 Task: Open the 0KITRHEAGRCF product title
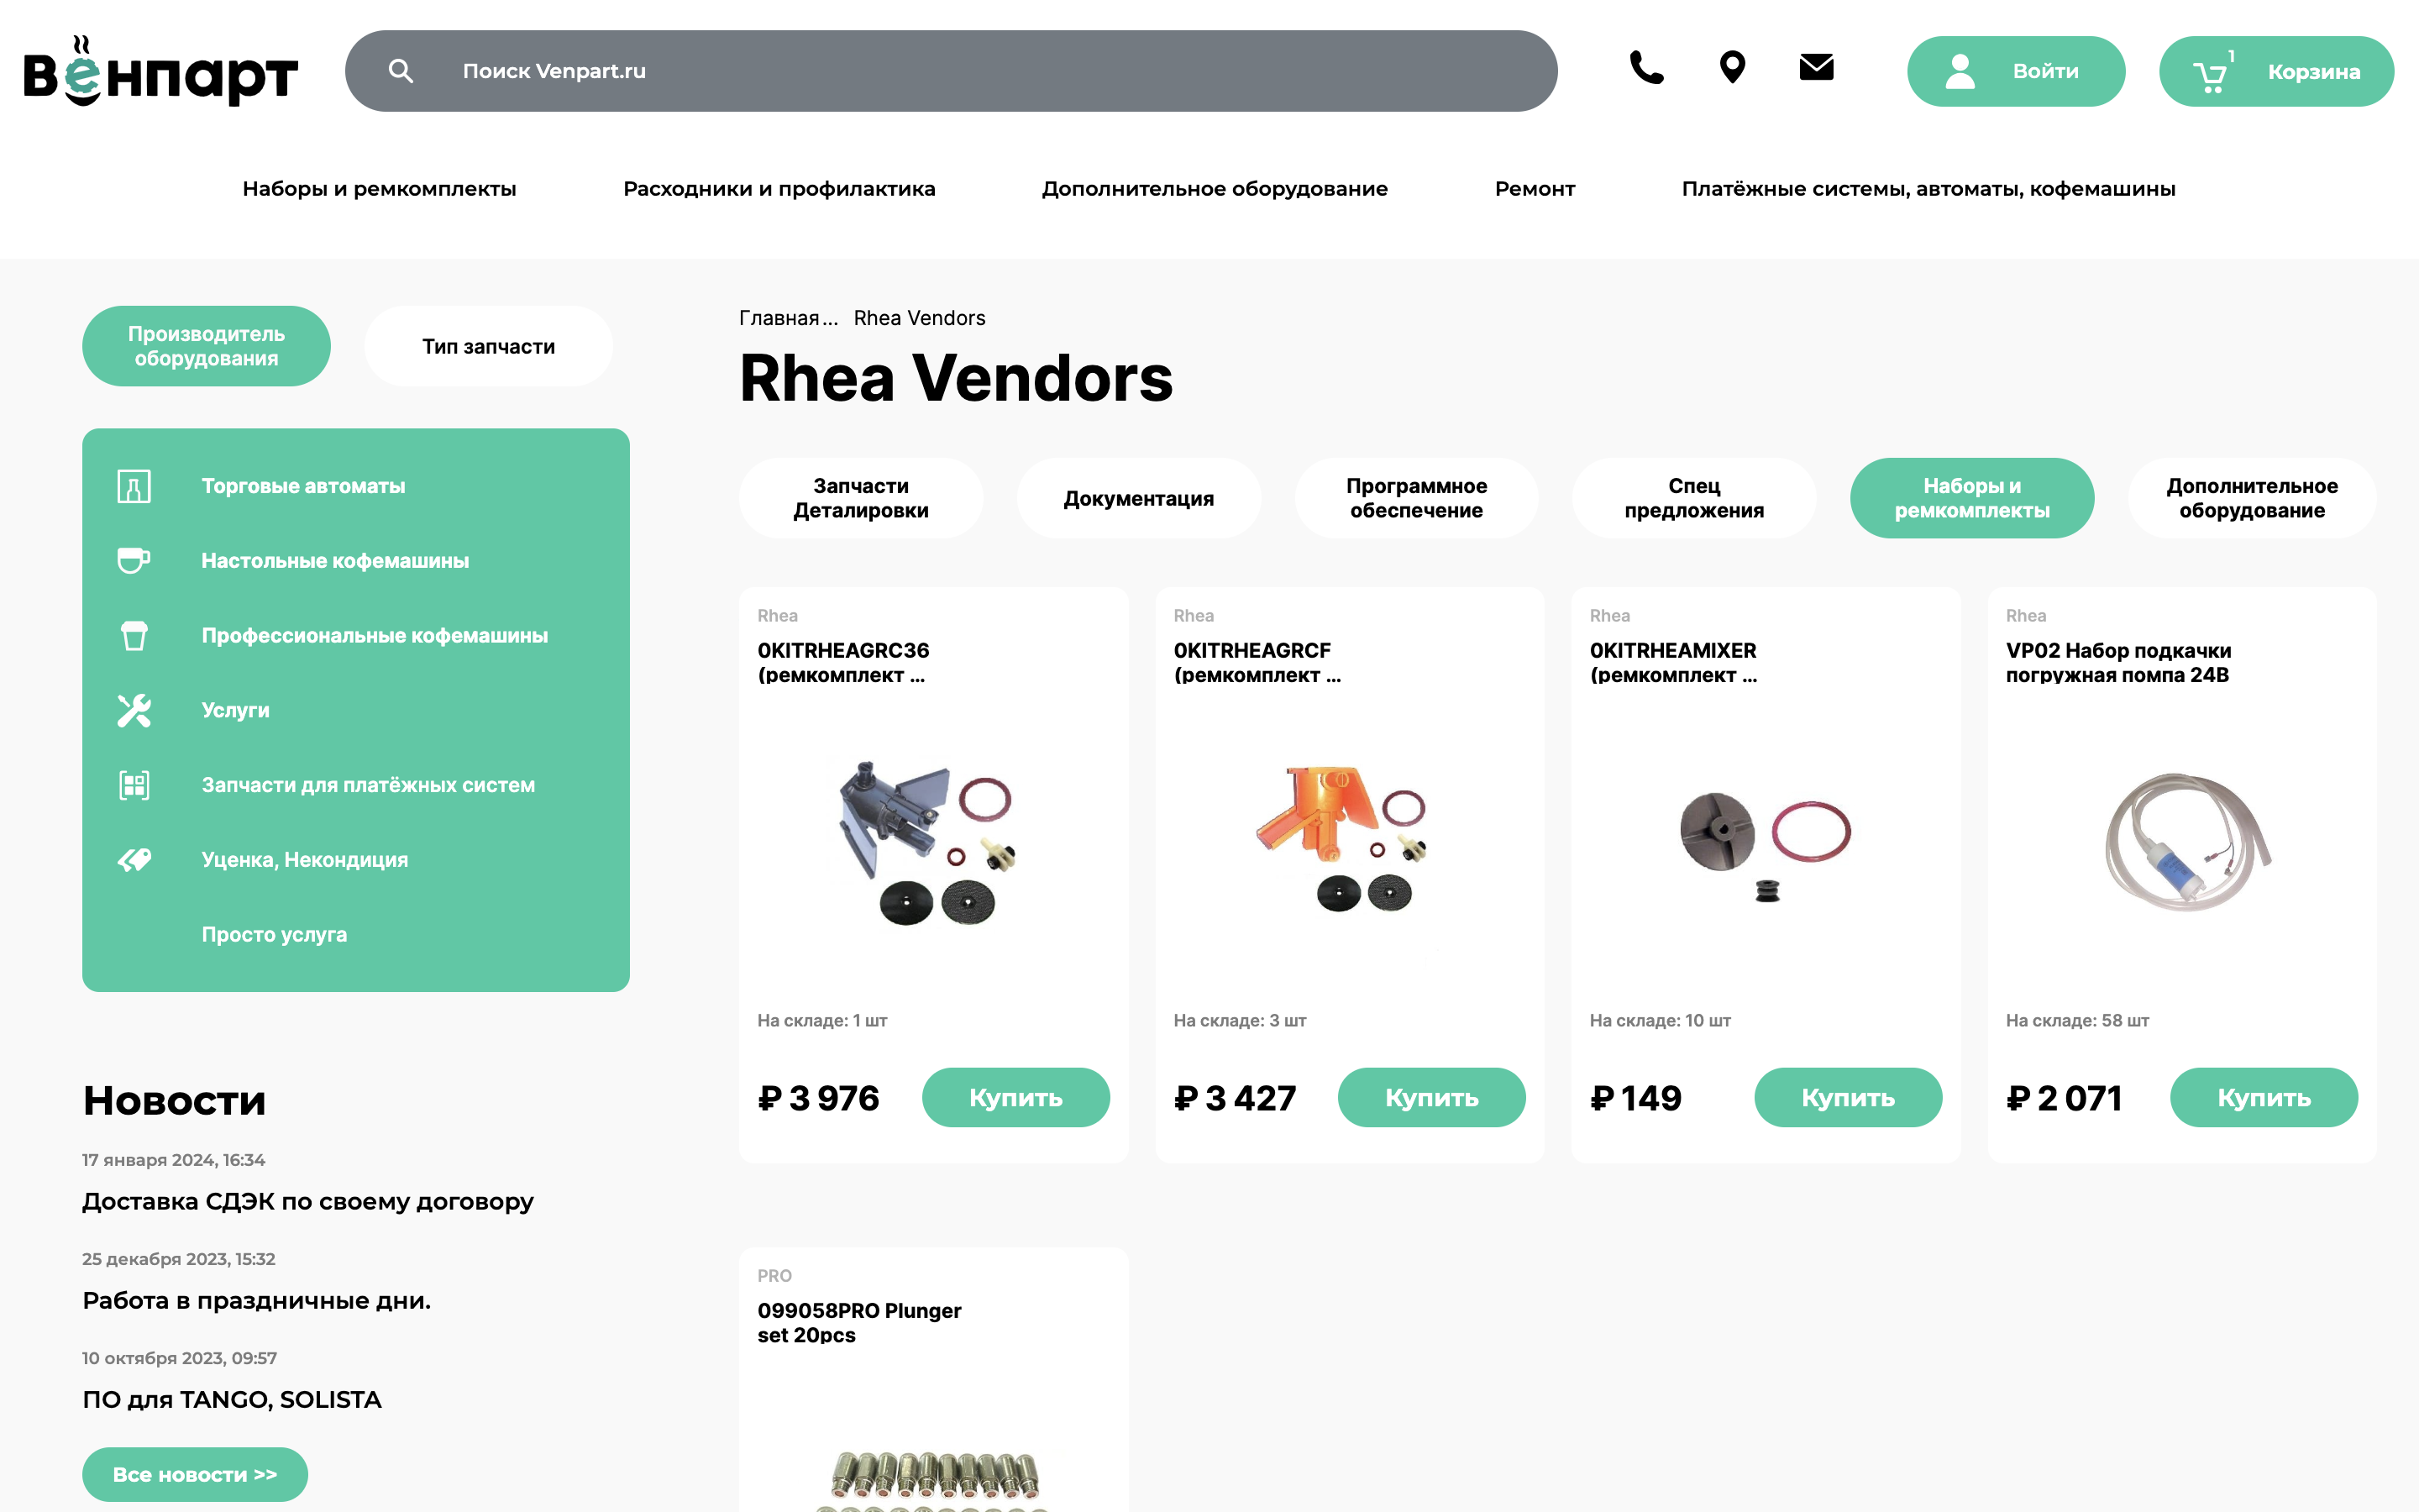1257,662
